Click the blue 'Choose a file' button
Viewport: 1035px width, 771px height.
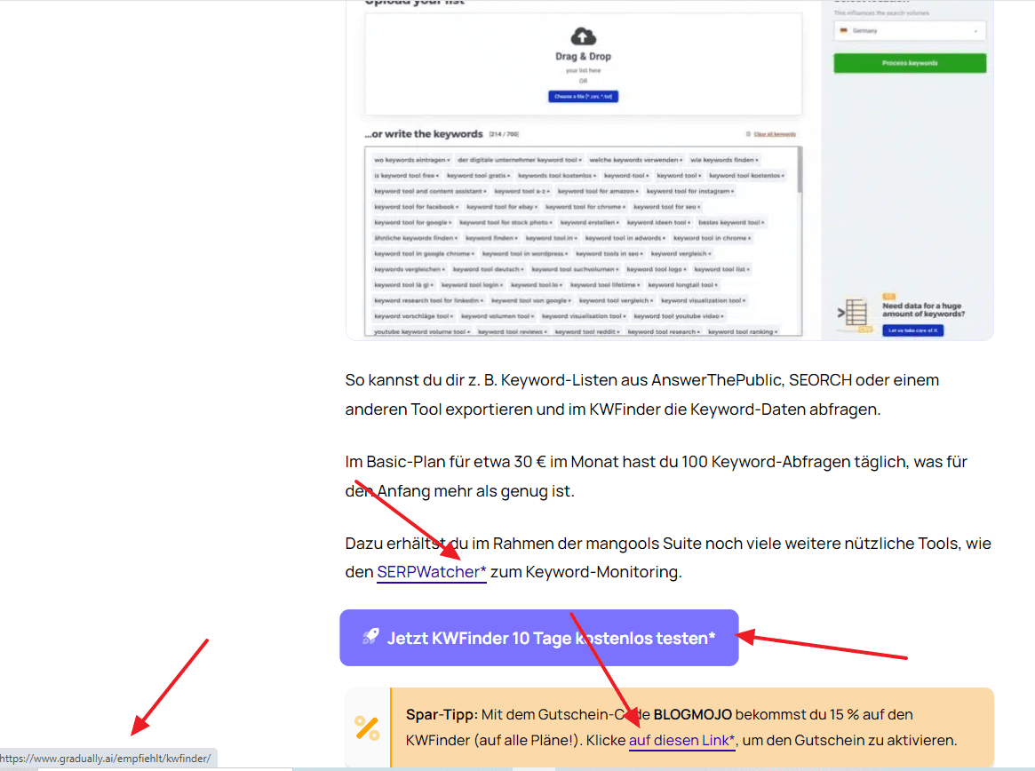[x=583, y=96]
